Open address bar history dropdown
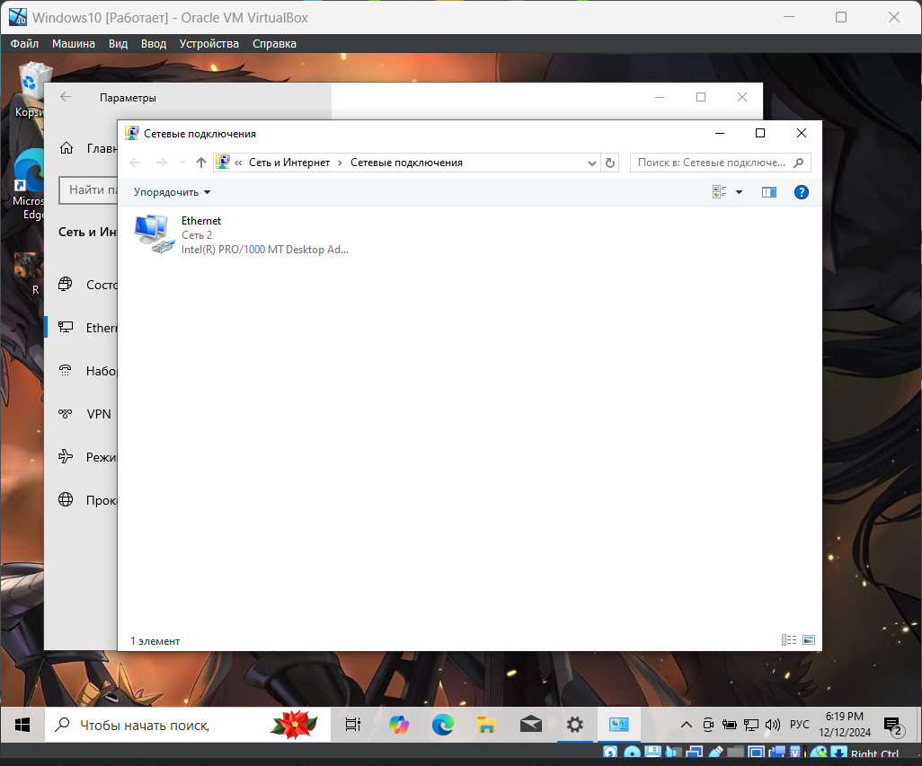The height and width of the screenshot is (766, 922). (591, 163)
